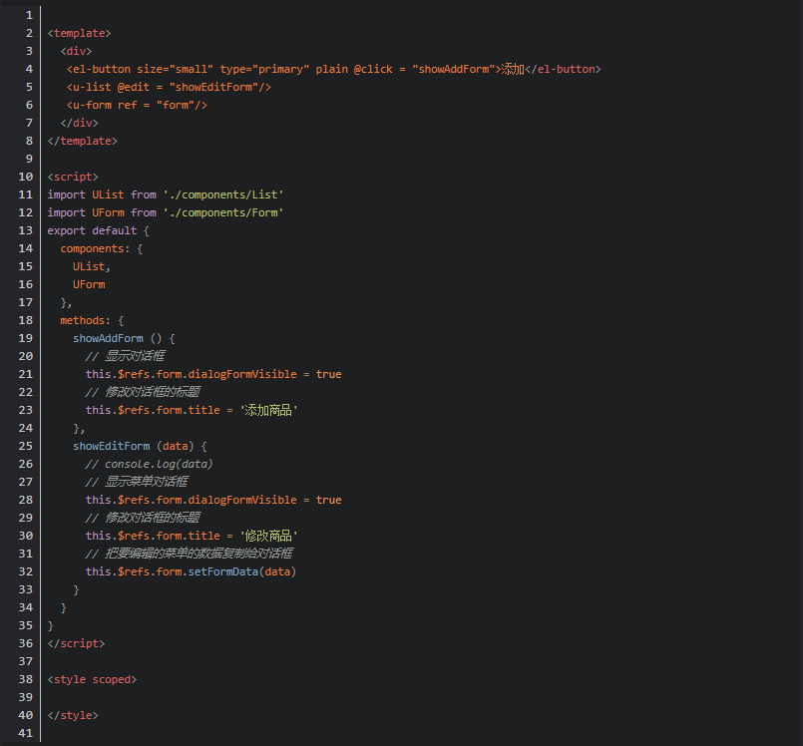Click the (data) parameter on line 25
The width and height of the screenshot is (803, 746).
[176, 446]
